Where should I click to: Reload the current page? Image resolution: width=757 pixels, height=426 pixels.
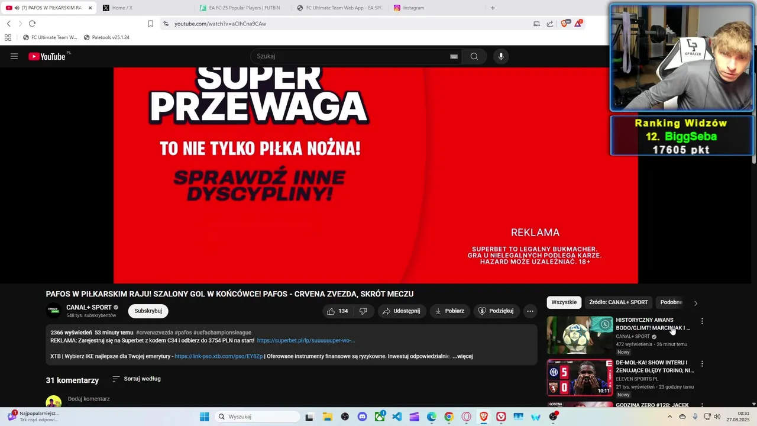pyautogui.click(x=32, y=24)
